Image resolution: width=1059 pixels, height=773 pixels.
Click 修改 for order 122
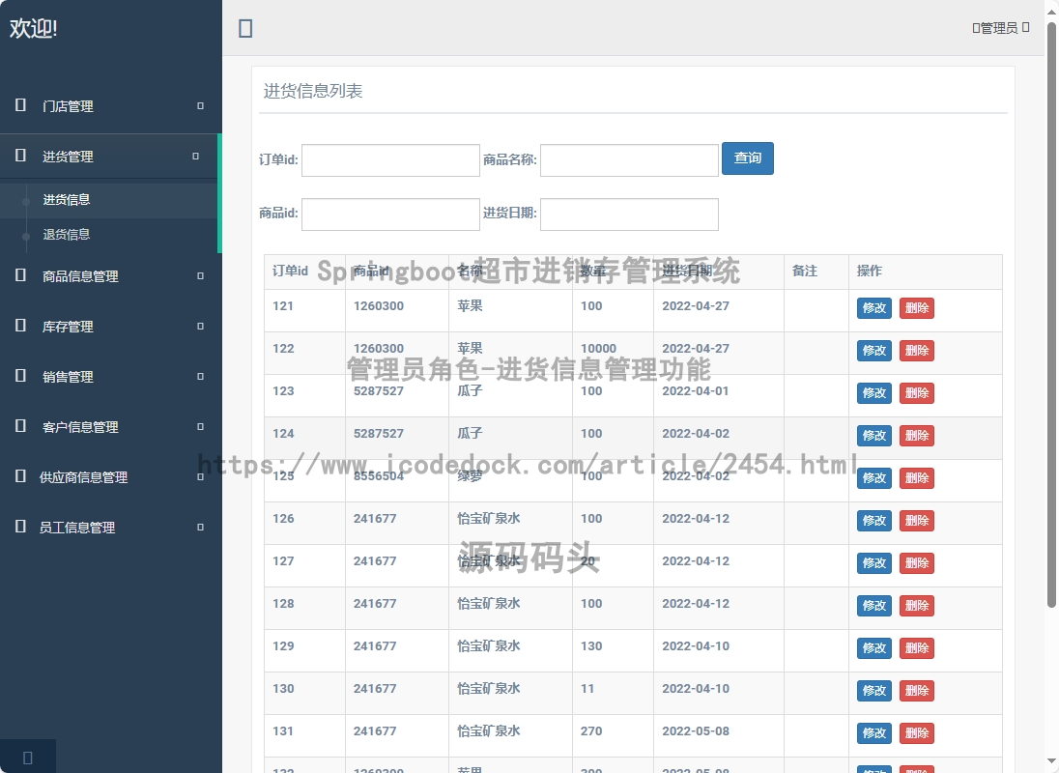873,351
